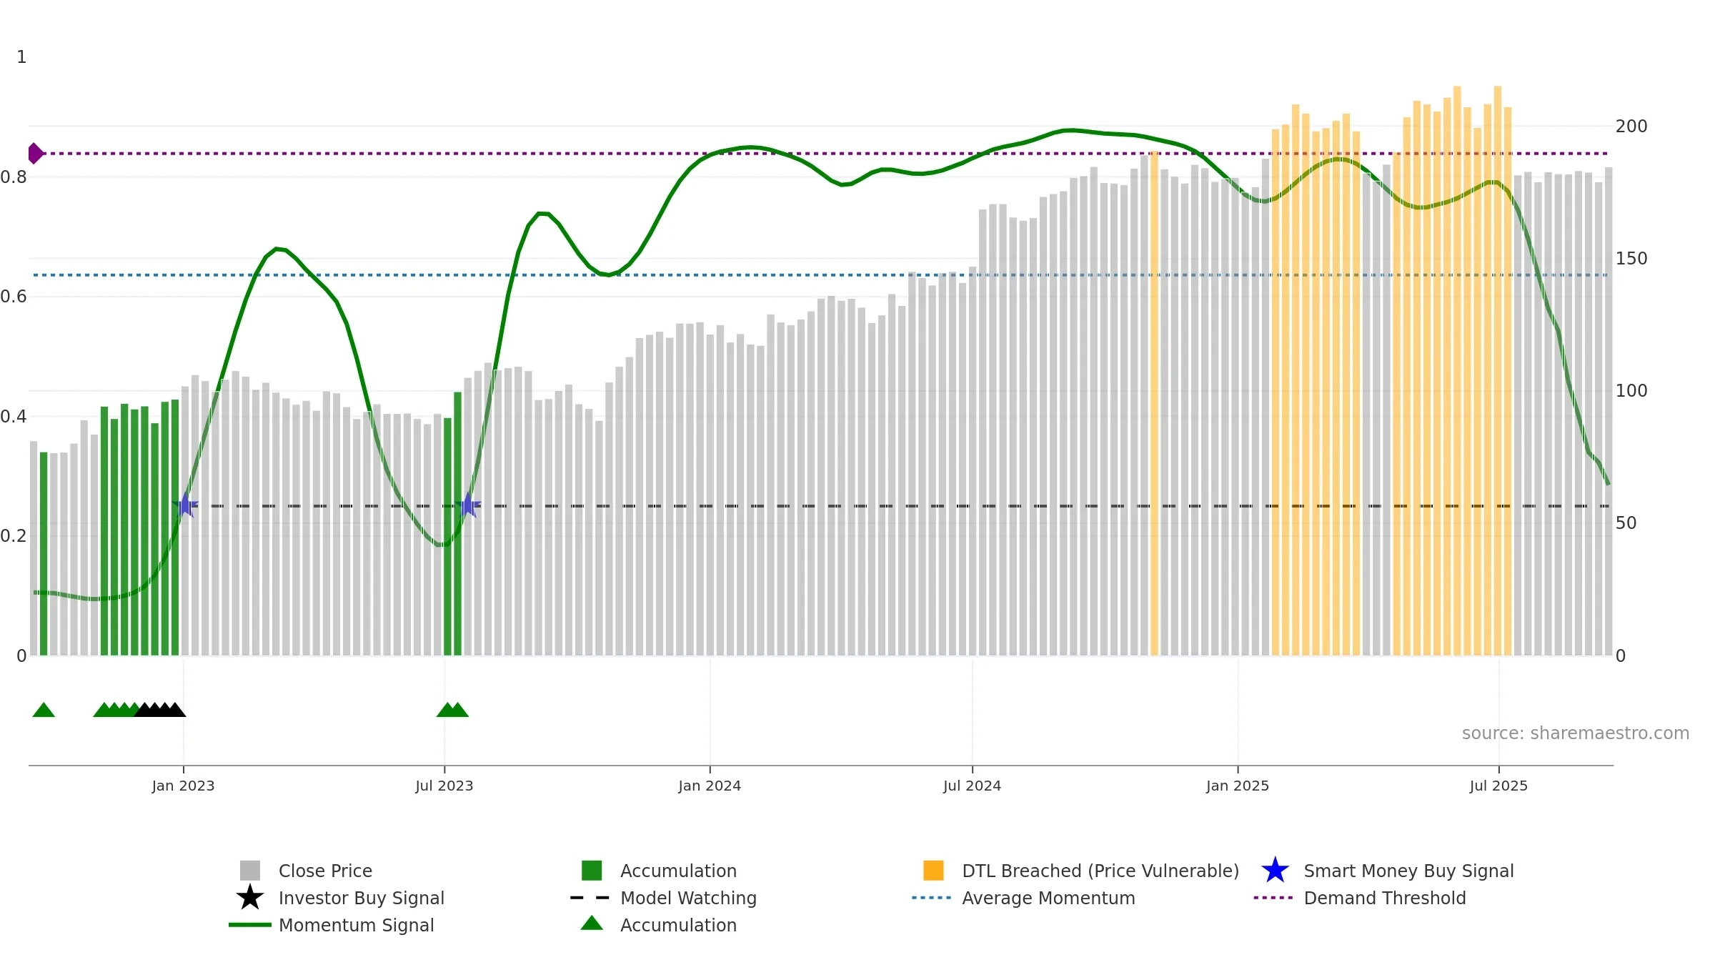Click the blue Smart Money Buy Signal star

pos(1275,871)
